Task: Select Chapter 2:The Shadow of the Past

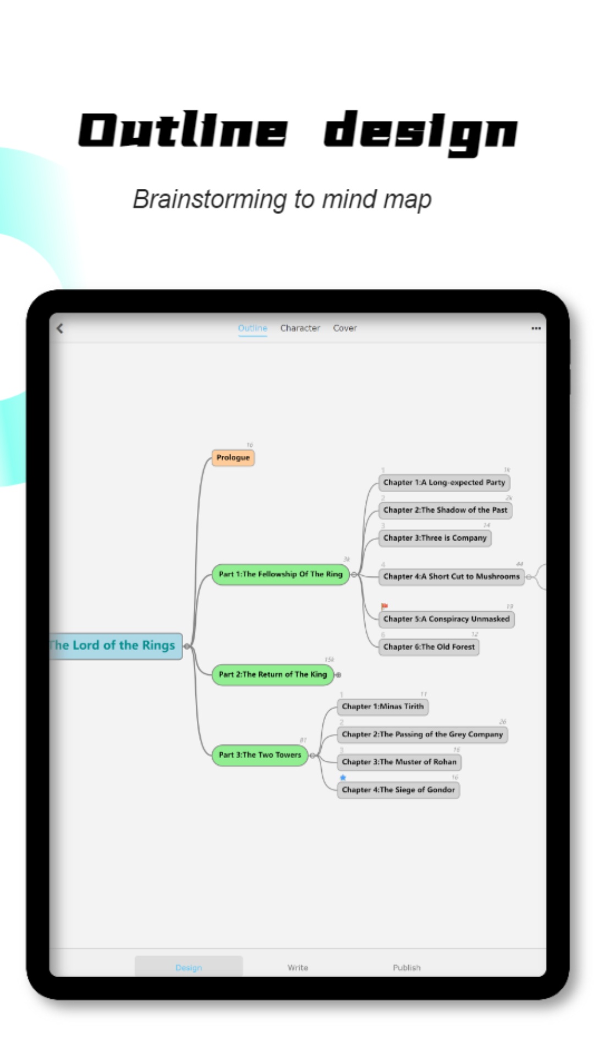Action: point(446,510)
